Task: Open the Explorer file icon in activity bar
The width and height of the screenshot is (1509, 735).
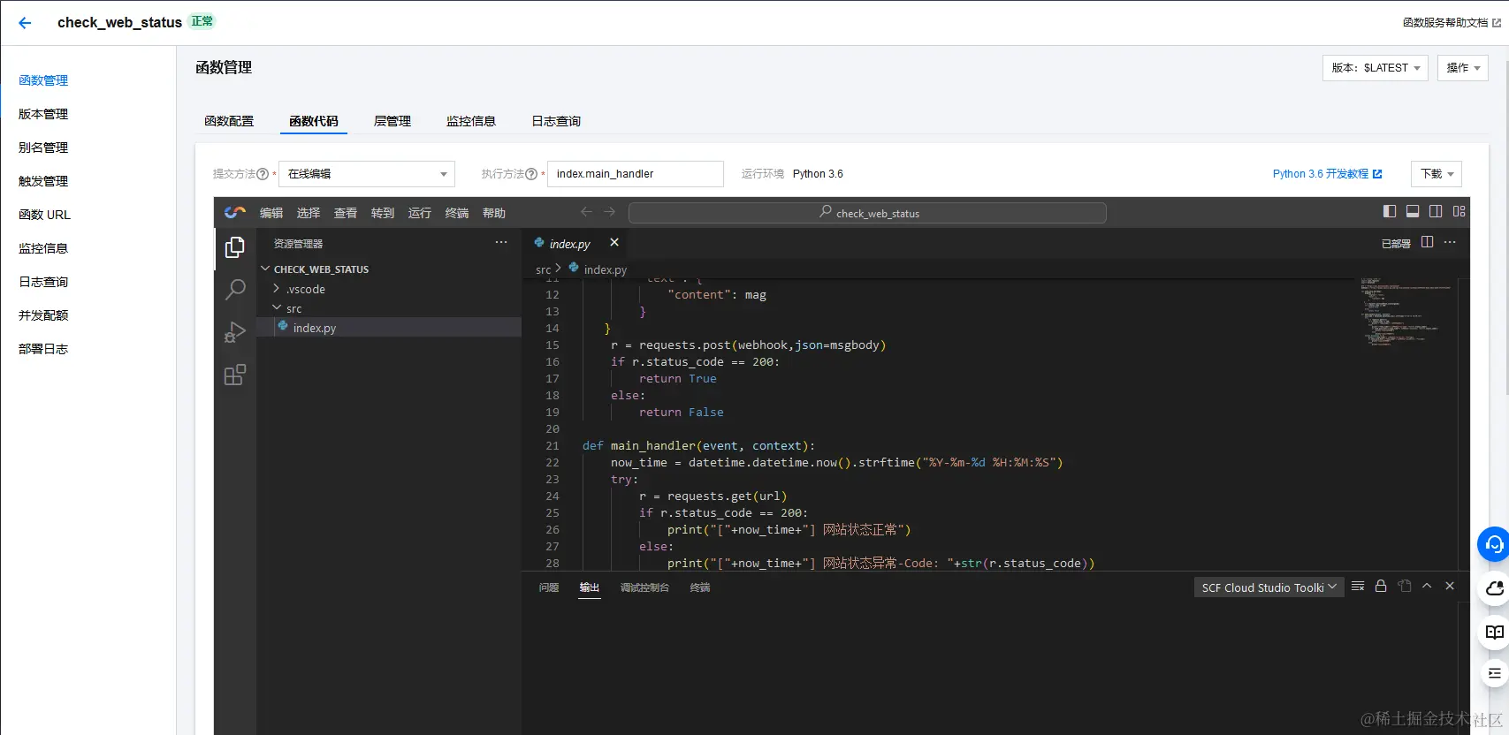Action: [x=235, y=247]
